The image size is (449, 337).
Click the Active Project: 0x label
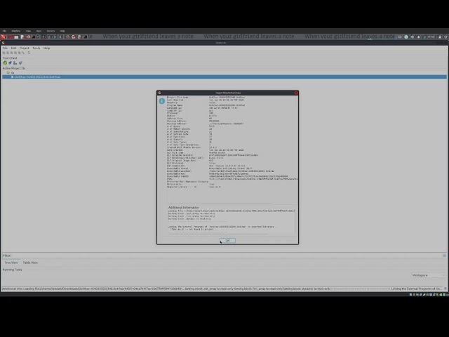[x=14, y=68]
